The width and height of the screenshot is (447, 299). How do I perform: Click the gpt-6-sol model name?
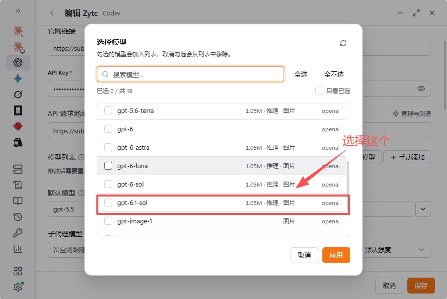coord(130,184)
